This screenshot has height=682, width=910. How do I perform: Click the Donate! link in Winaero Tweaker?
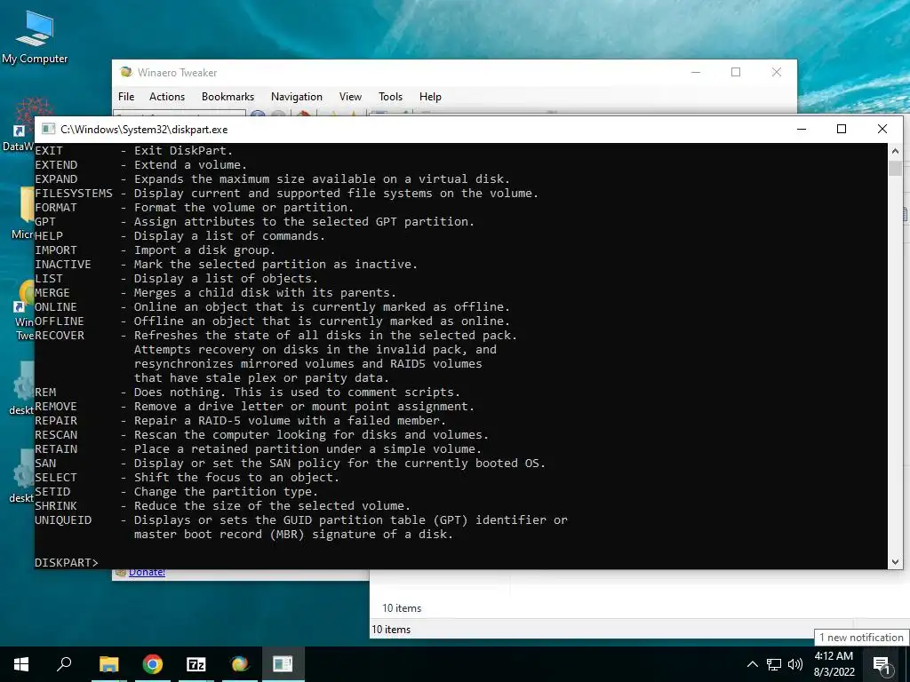[147, 573]
